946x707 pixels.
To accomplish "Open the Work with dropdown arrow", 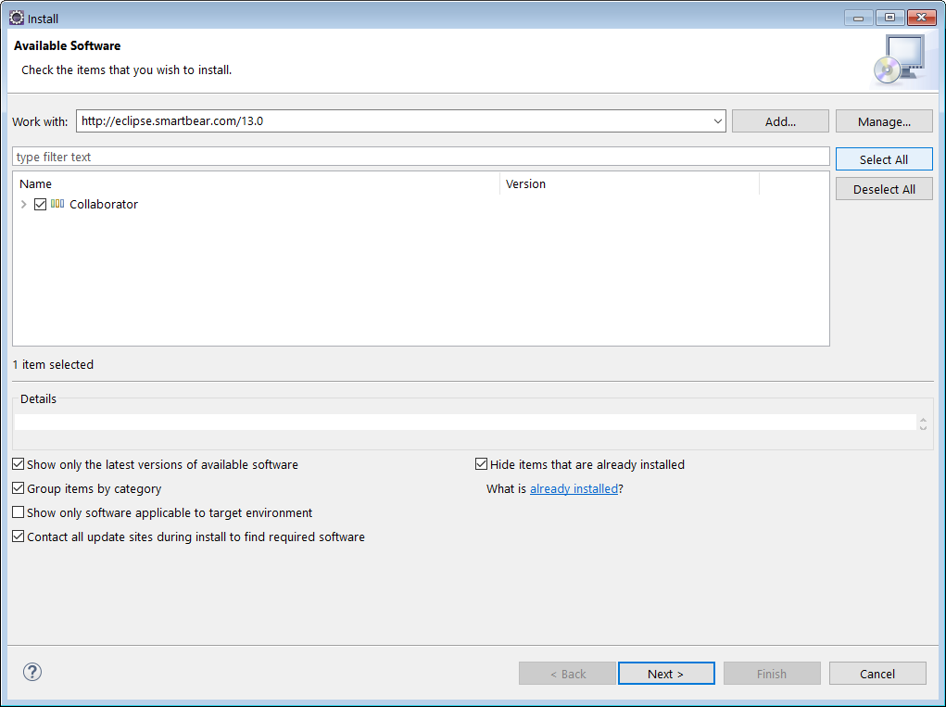I will 719,121.
